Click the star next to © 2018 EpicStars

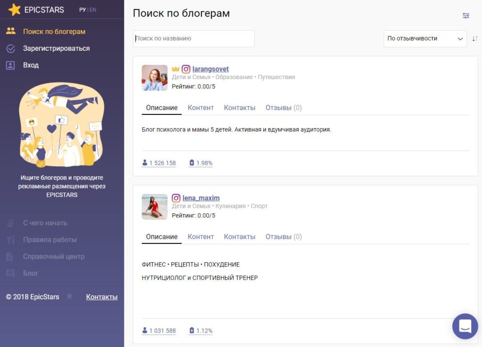[x=70, y=296]
